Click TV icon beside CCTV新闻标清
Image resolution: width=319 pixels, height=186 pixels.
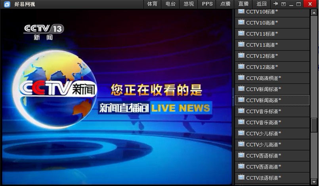click(x=241, y=88)
